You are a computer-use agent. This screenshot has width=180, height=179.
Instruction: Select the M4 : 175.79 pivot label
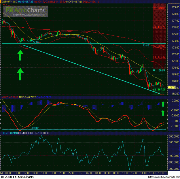point(159,27)
